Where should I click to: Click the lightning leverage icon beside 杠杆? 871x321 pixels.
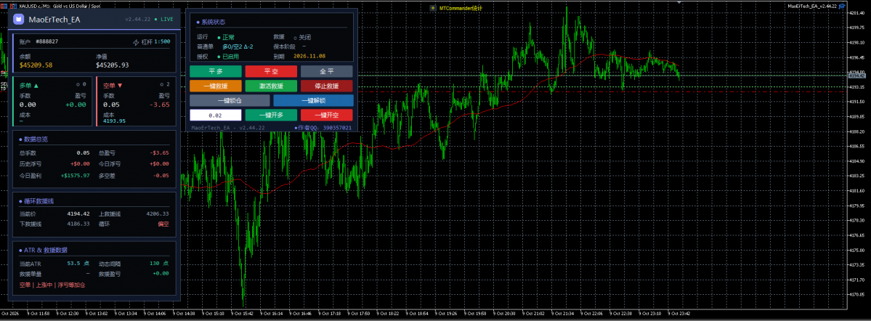click(136, 41)
